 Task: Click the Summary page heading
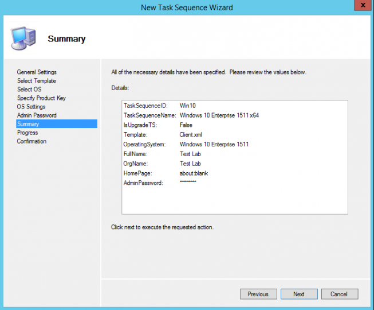pos(66,38)
